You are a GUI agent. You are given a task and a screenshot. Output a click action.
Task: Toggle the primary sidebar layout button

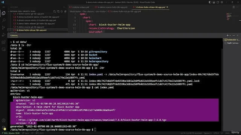coord(210,2)
